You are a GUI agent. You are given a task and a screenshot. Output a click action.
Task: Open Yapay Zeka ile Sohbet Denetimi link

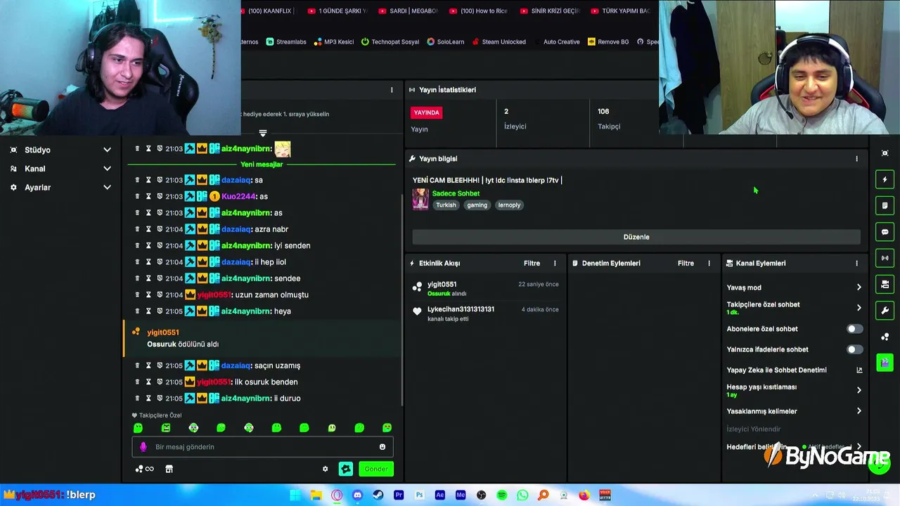(795, 370)
